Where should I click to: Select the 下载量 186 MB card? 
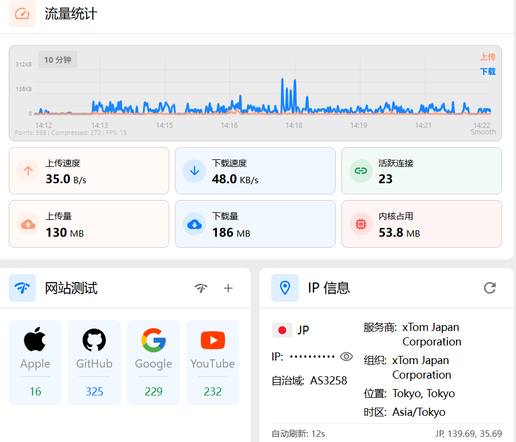255,224
